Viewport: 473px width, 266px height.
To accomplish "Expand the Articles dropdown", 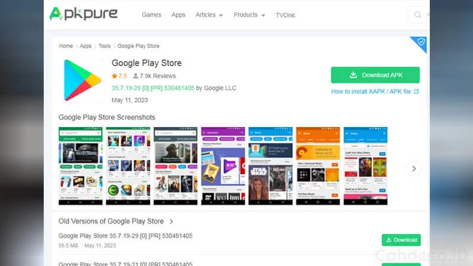I will click(x=209, y=15).
